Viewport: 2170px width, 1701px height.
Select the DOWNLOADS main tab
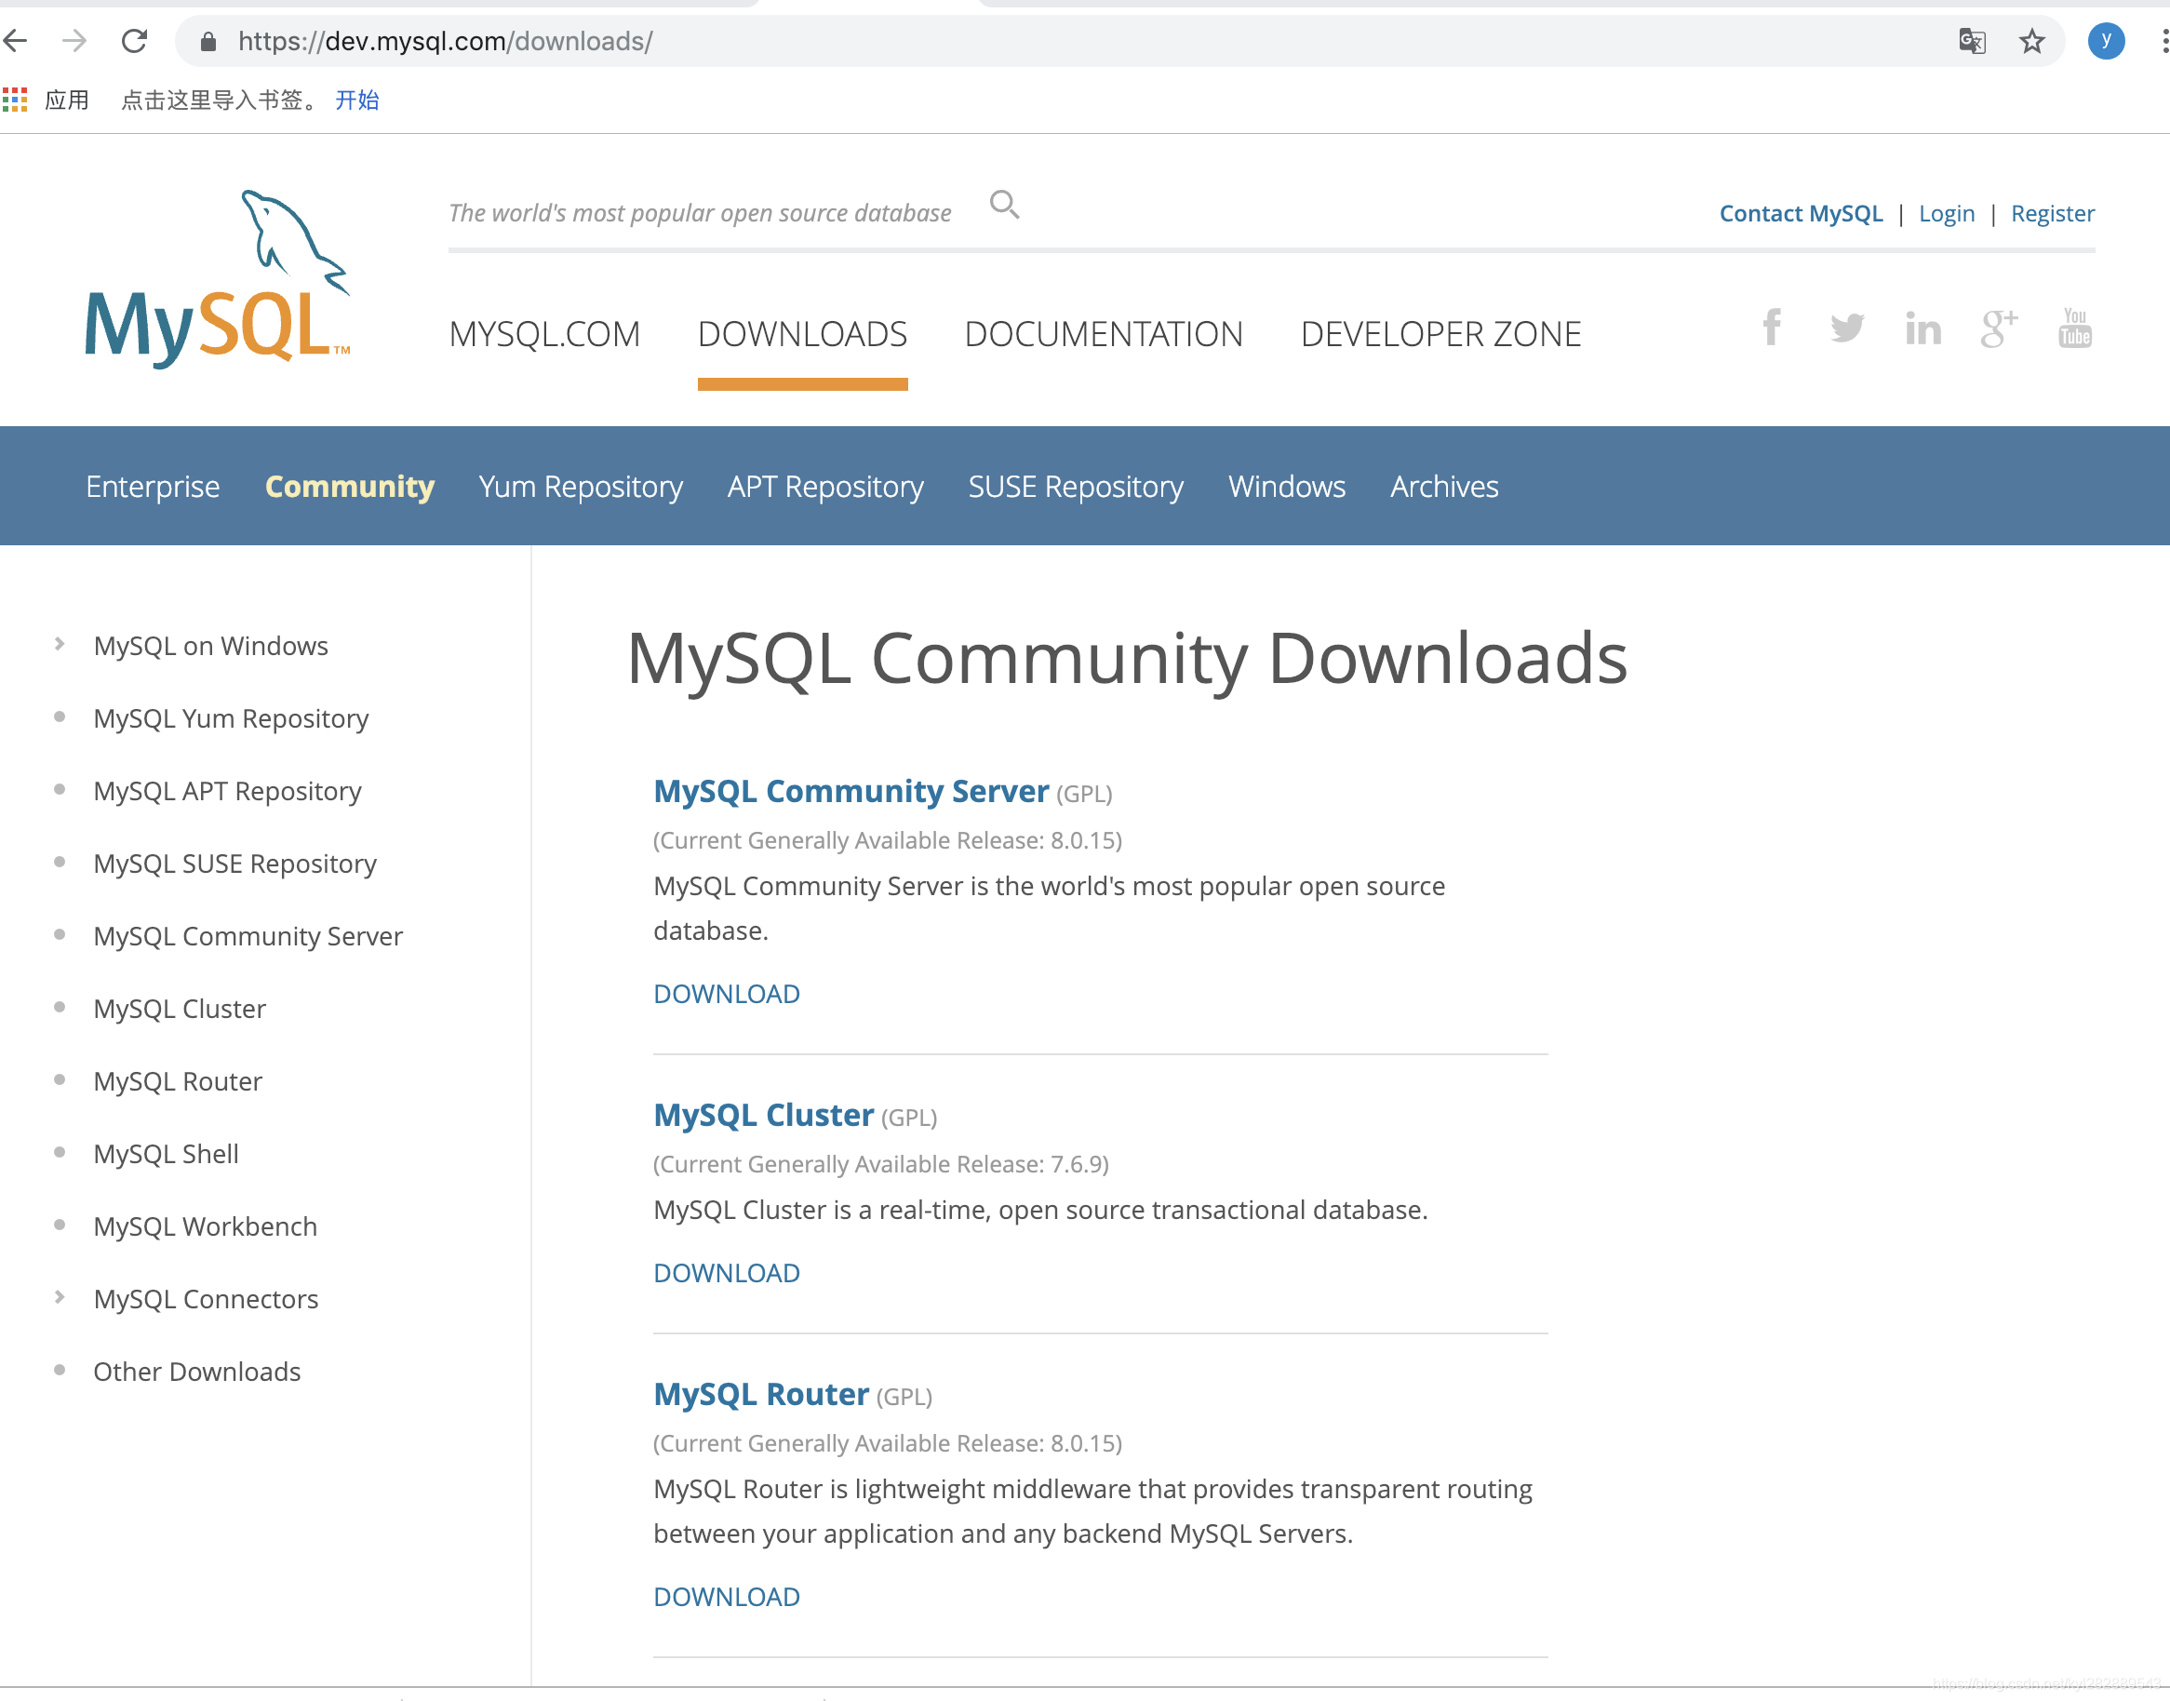pos(803,335)
